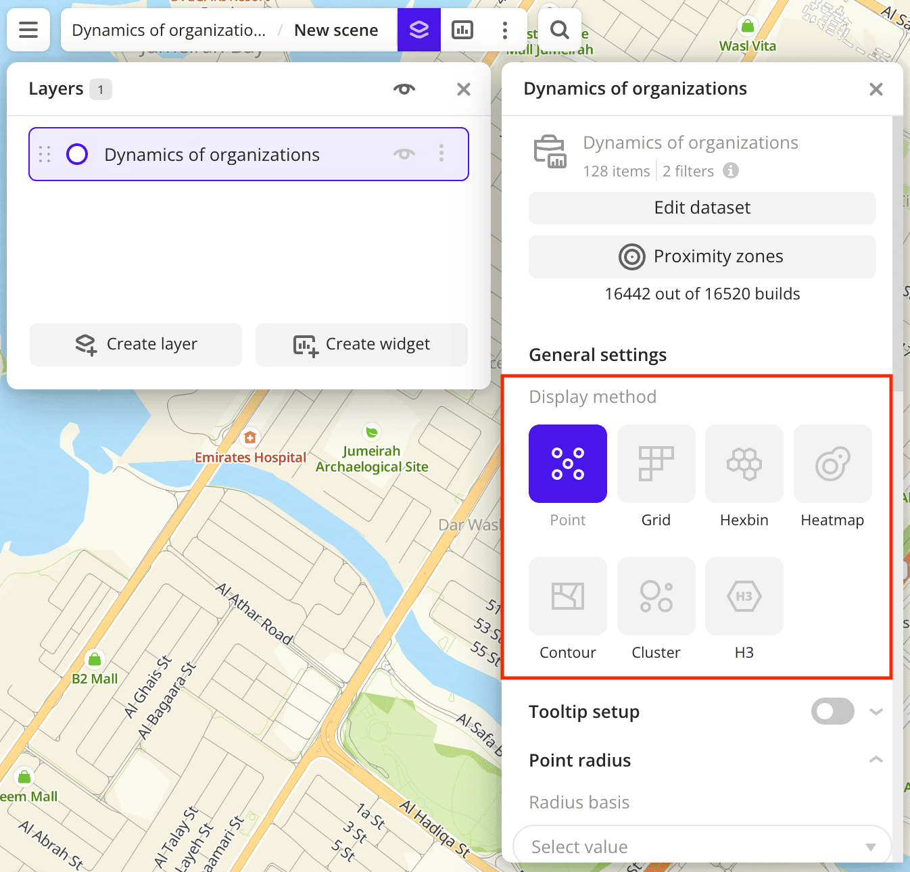Select the Grid display method
910x872 pixels.
[656, 464]
